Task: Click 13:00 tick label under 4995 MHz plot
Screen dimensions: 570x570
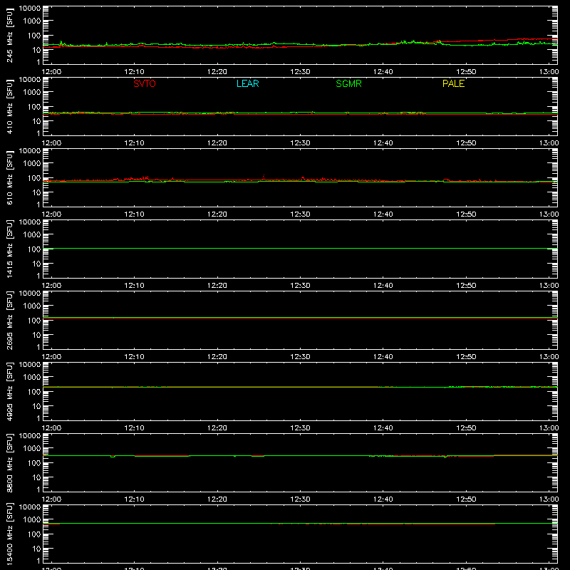Action: point(549,428)
